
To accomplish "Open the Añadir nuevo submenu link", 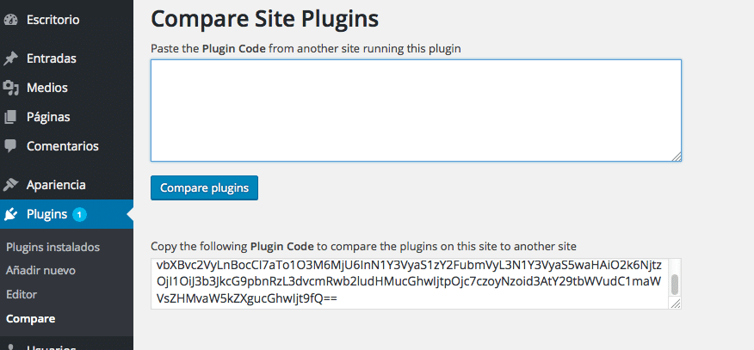I will (x=40, y=271).
